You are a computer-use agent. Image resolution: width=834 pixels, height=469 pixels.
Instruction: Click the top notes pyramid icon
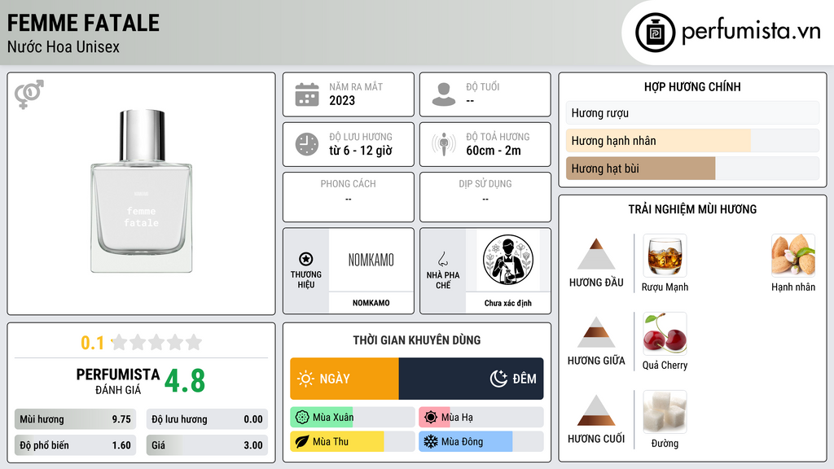(596, 254)
